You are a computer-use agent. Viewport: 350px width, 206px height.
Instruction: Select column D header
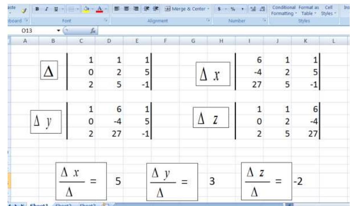pos(109,41)
